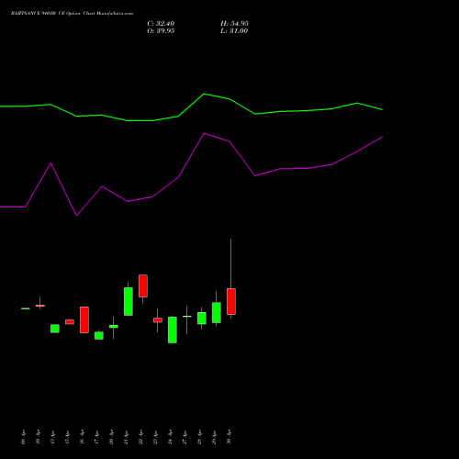Select the 28 Apr date label
This screenshot has height=459, width=459.
[200, 437]
